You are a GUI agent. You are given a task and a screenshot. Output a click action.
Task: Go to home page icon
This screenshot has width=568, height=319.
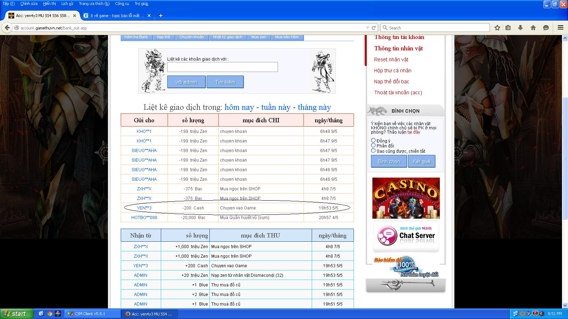[533, 28]
